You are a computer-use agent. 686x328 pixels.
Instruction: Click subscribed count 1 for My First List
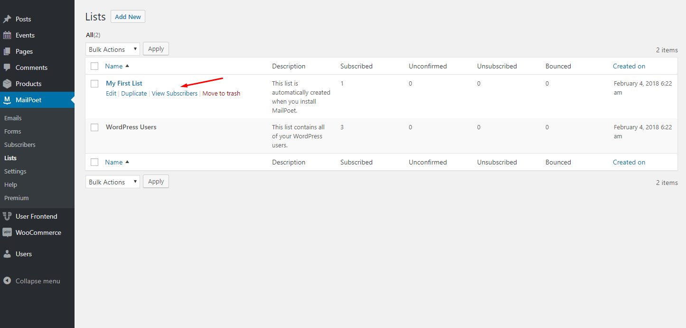point(342,83)
